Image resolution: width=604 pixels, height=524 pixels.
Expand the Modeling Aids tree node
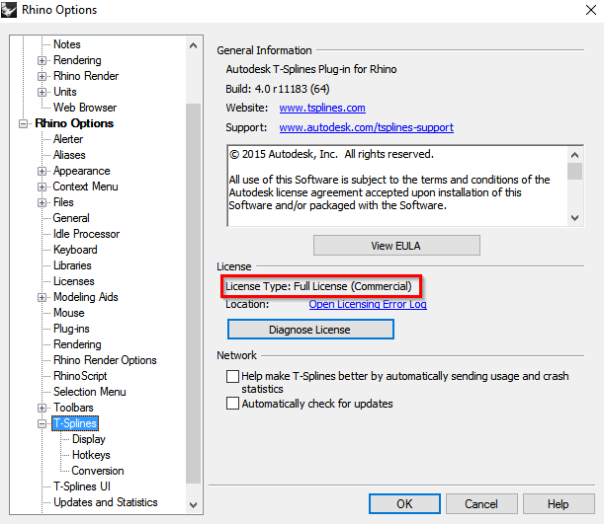[x=42, y=297]
